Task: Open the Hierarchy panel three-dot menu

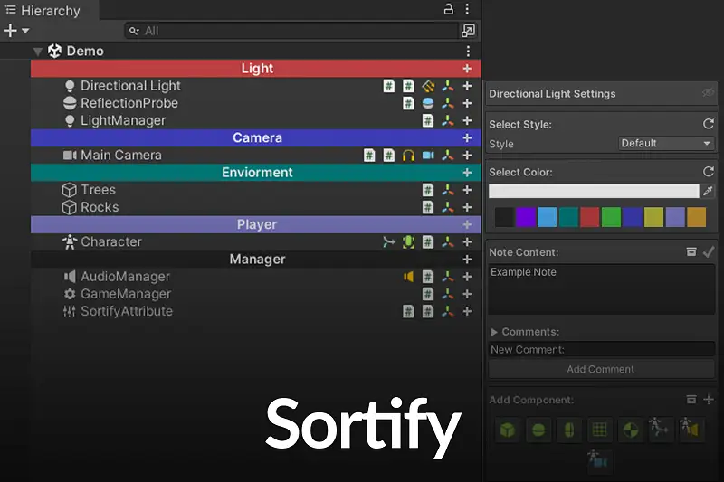Action: pyautogui.click(x=467, y=9)
